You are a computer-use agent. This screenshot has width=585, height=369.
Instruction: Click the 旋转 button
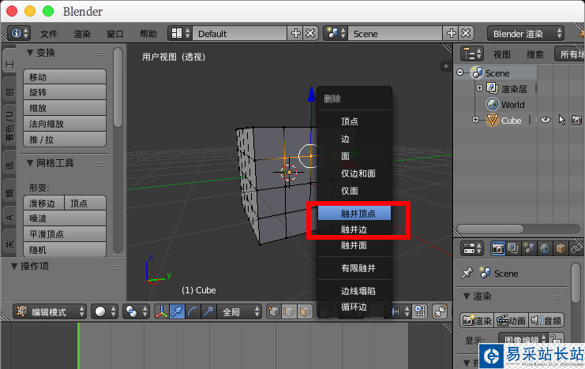[x=65, y=92]
